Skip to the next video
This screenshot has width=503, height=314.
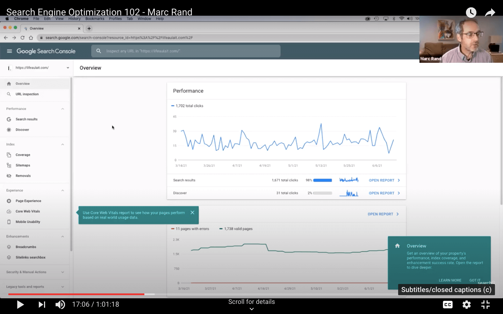pos(42,305)
